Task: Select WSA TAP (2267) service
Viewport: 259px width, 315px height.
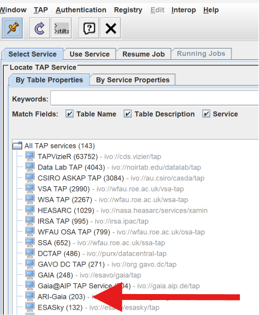Action: click(x=65, y=199)
